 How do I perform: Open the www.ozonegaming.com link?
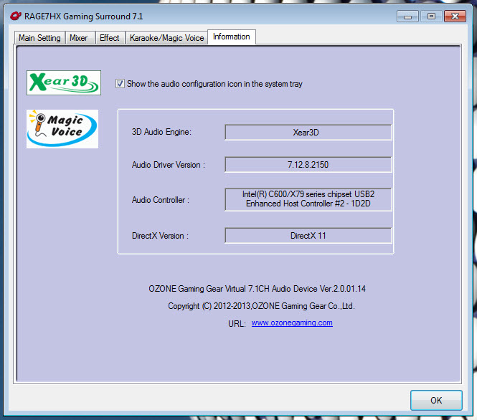click(292, 323)
